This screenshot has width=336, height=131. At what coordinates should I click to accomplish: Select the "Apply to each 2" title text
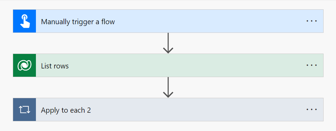click(66, 110)
